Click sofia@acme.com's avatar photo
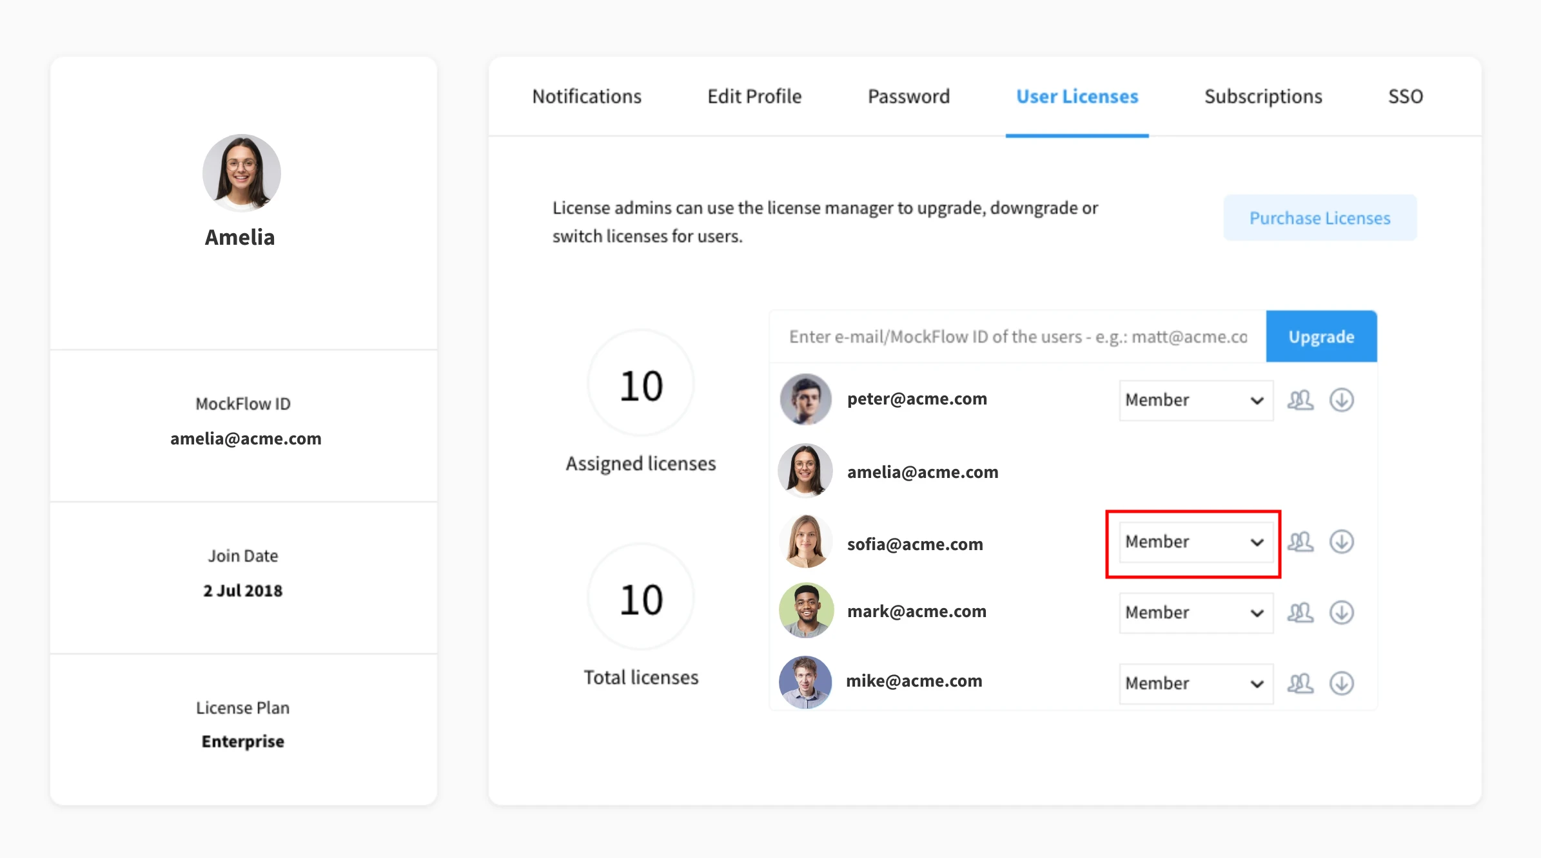This screenshot has width=1541, height=858. tap(805, 541)
